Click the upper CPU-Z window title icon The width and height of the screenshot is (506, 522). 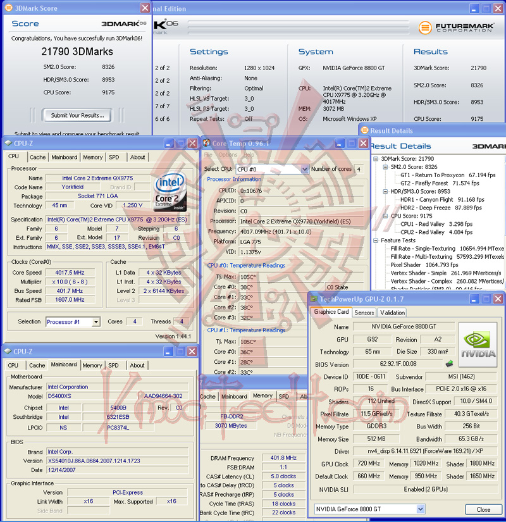pyautogui.click(x=8, y=143)
